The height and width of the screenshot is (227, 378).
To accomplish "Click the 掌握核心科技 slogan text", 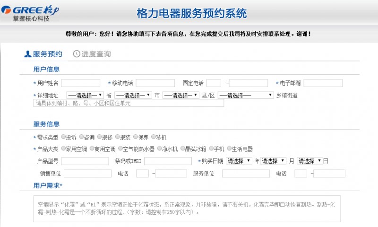I will click(31, 18).
